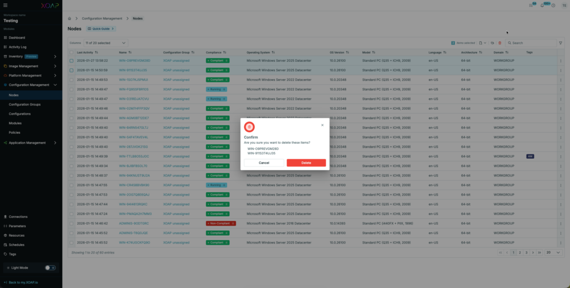This screenshot has height=288, width=570.
Task: Toggle the Light Mode switch
Action: tap(50, 267)
